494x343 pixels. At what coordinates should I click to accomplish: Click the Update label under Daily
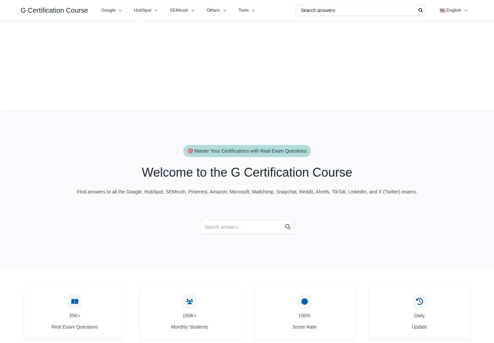click(419, 327)
